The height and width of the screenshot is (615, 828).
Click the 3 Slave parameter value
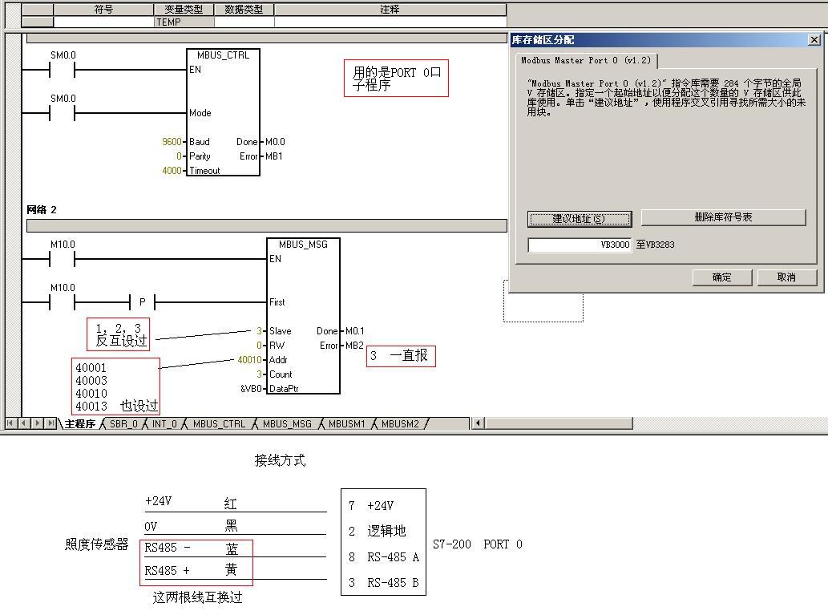click(259, 330)
